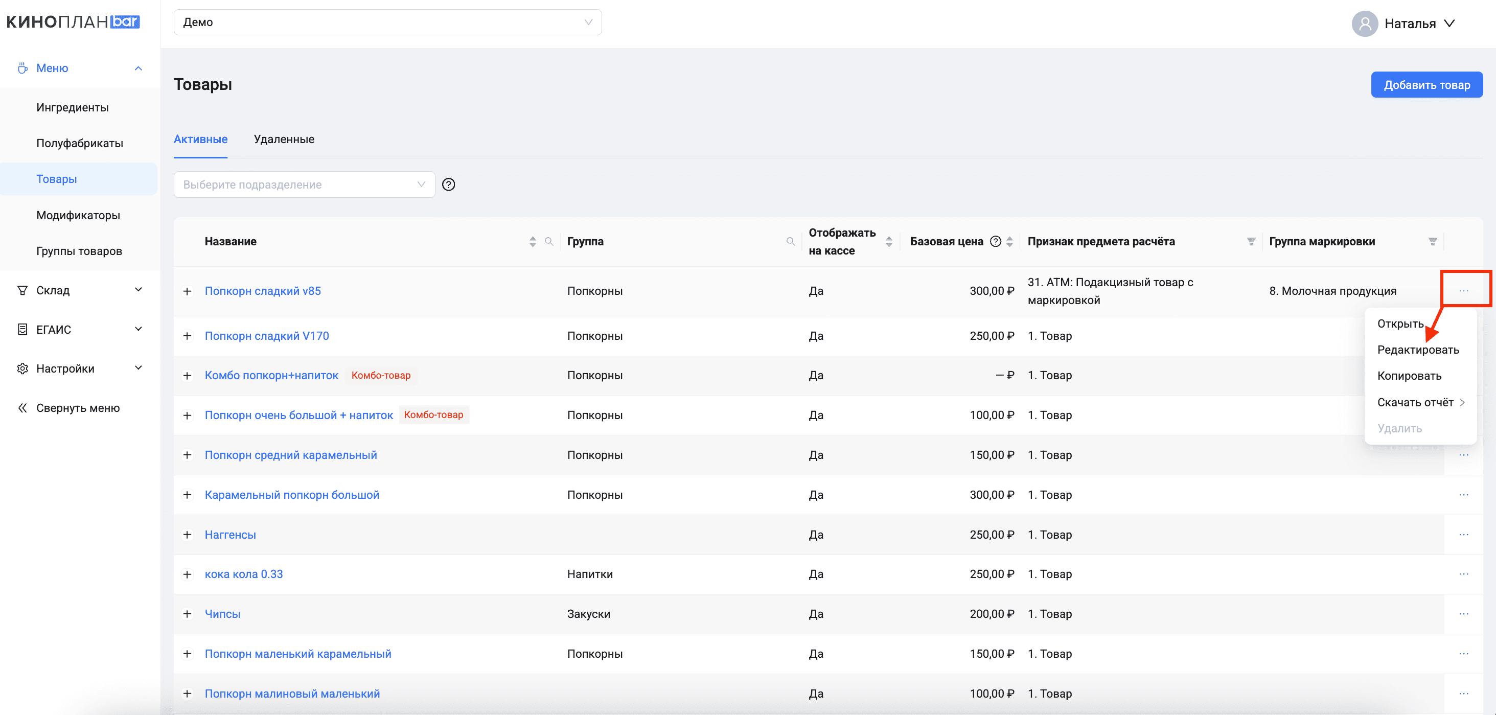Open the Признак предмета расчёта filter icon

pos(1251,242)
